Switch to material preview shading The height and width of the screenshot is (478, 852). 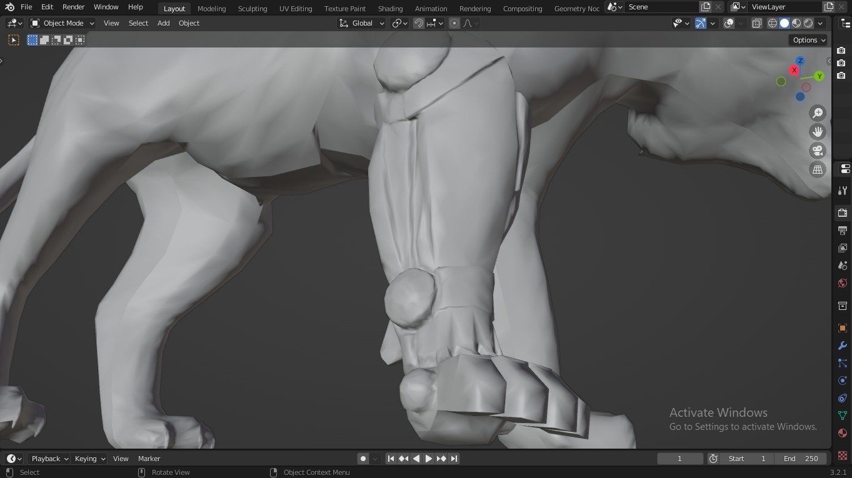pyautogui.click(x=796, y=23)
